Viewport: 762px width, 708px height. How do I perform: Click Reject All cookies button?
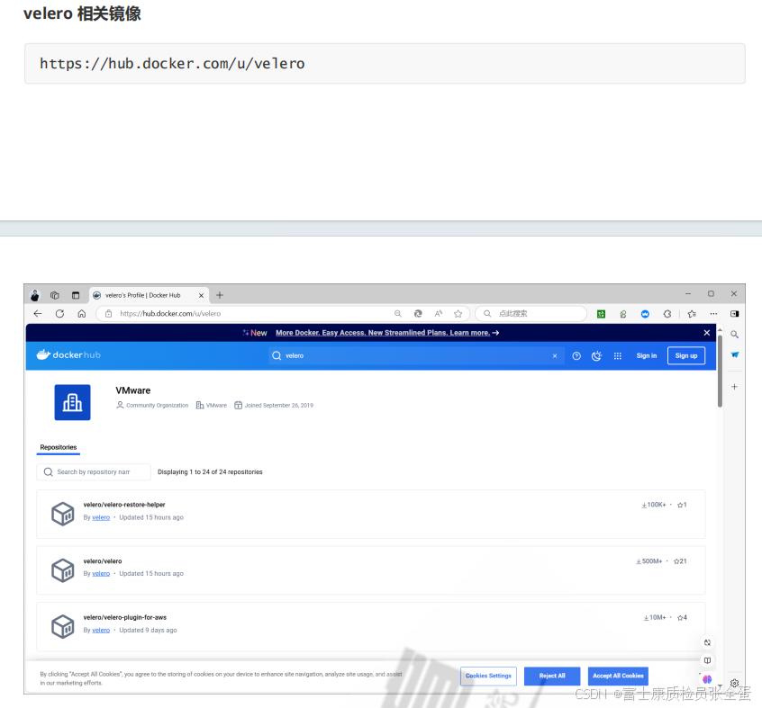(x=552, y=676)
